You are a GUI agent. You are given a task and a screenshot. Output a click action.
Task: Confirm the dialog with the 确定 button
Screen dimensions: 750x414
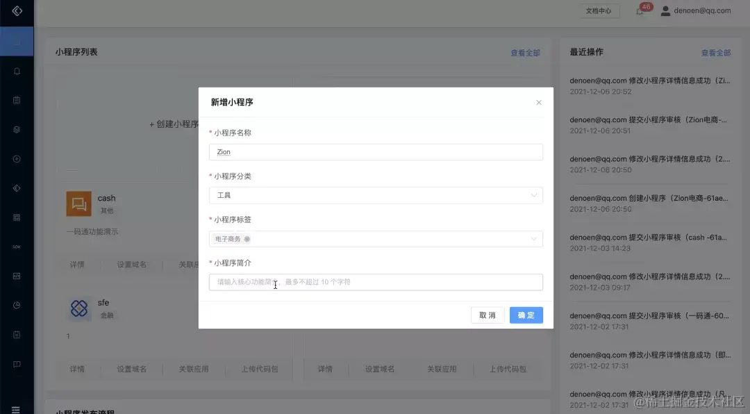(x=526, y=315)
